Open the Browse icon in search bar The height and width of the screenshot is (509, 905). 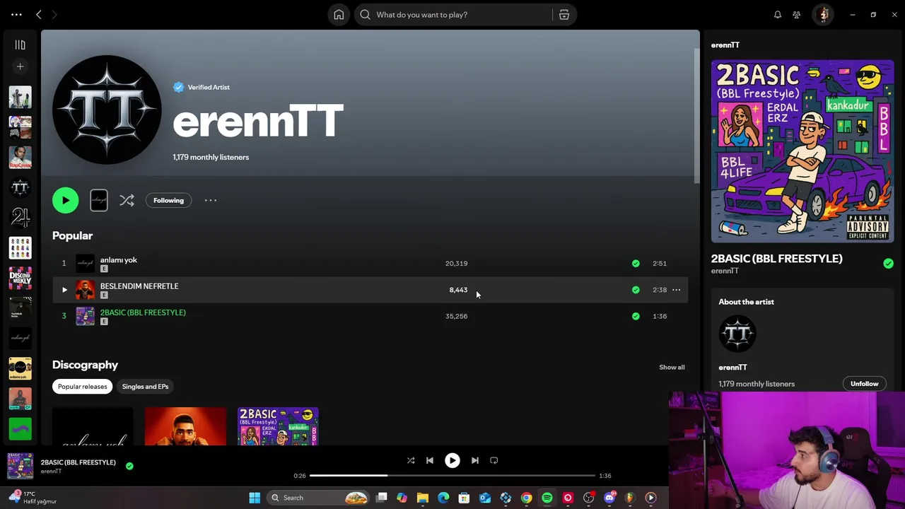pos(564,14)
